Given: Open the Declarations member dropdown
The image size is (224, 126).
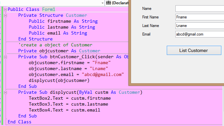Looking at the screenshot, I should pos(117,3).
